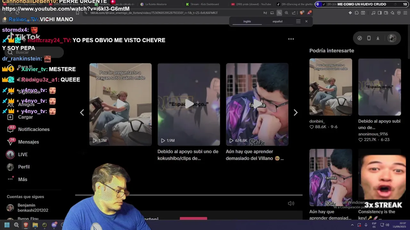Open followed account Benjamin benkashi201202
This screenshot has height=230, width=410.
tap(28, 208)
